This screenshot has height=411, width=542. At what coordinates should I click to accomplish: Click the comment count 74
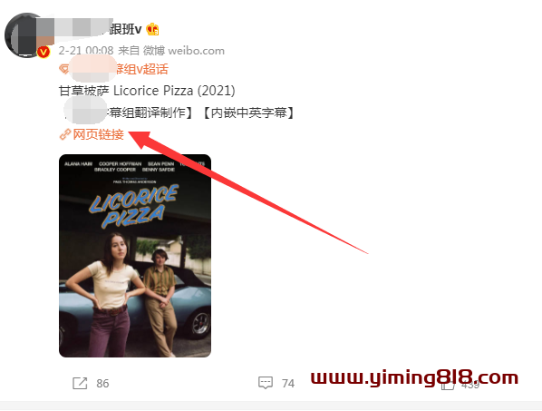[x=288, y=383]
